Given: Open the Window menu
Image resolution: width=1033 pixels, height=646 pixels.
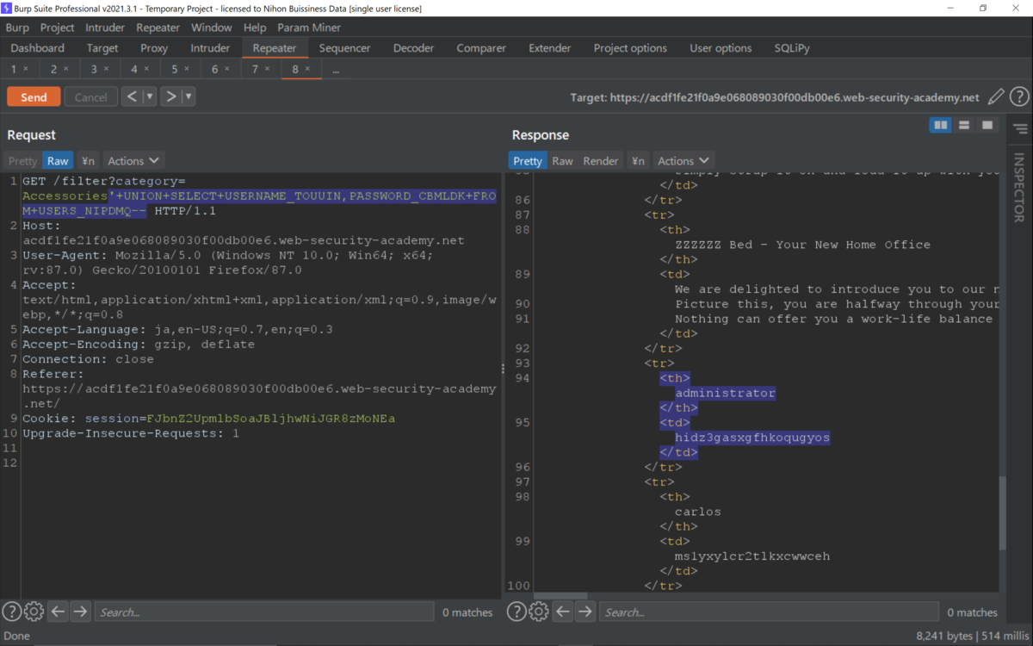Looking at the screenshot, I should pyautogui.click(x=211, y=28).
